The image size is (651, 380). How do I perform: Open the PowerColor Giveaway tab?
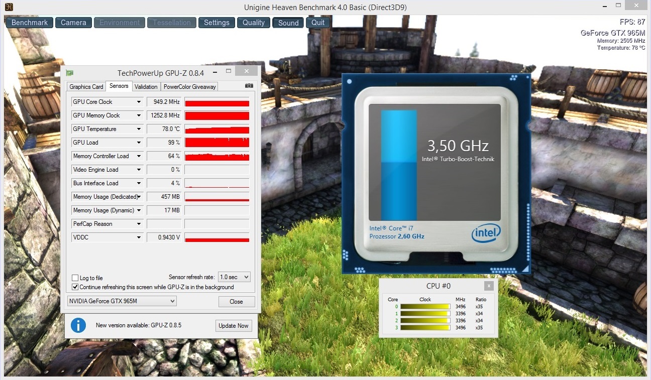tap(190, 87)
